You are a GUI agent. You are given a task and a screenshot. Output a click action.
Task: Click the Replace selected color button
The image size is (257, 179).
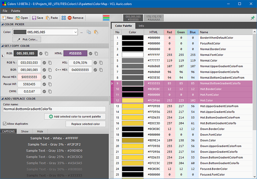click(x=86, y=124)
